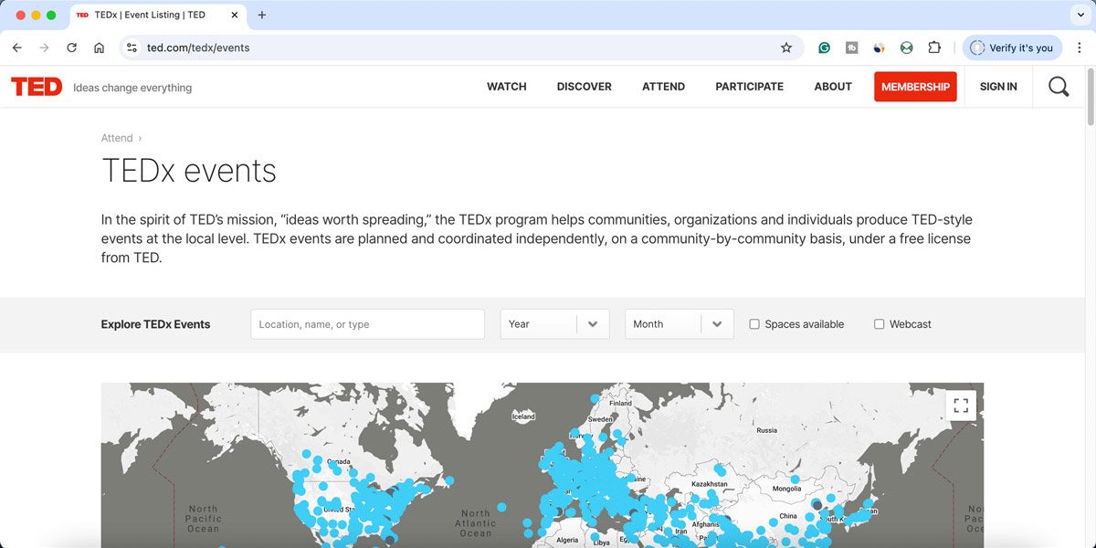This screenshot has width=1096, height=548.
Task: Click the event dot in Mongolia
Action: [x=796, y=479]
